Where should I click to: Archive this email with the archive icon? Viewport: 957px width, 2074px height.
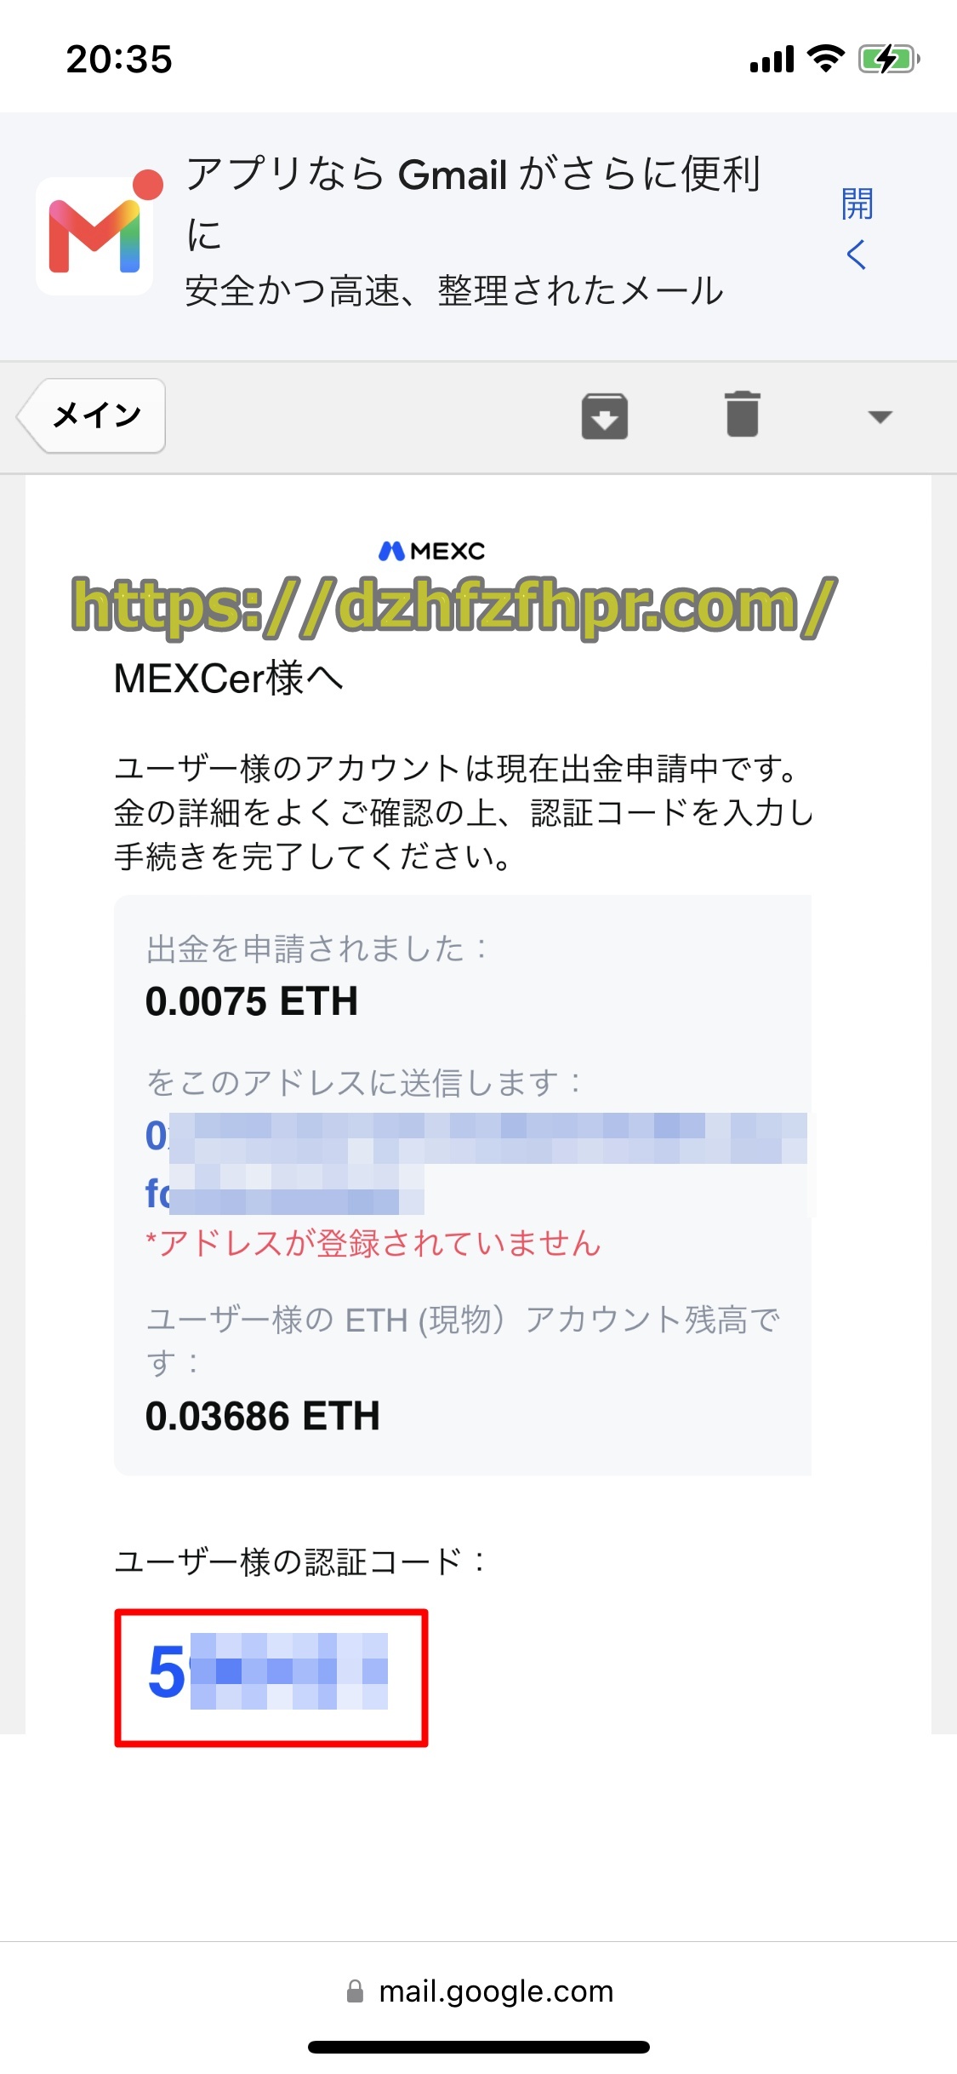[605, 416]
